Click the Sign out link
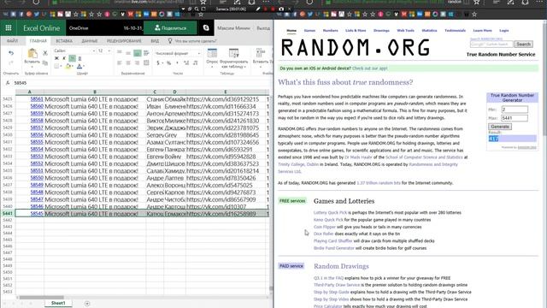Screen dimensions: 547x308 (263, 28)
